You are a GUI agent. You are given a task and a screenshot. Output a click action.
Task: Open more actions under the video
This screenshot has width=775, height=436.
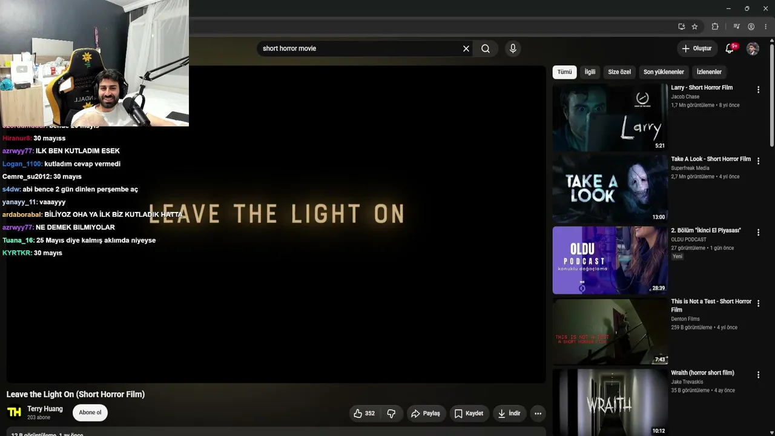[538, 414]
